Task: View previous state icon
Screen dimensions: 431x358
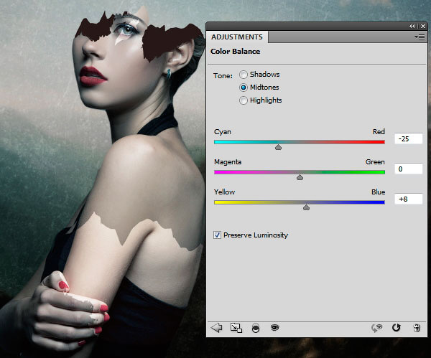Action: [377, 328]
